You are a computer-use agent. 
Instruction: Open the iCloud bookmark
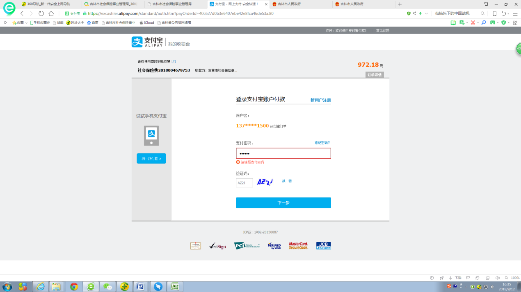tap(147, 22)
